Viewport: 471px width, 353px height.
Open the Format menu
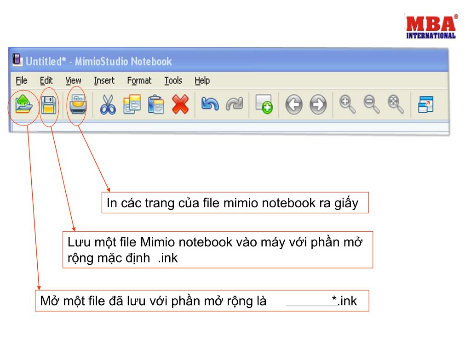point(139,80)
